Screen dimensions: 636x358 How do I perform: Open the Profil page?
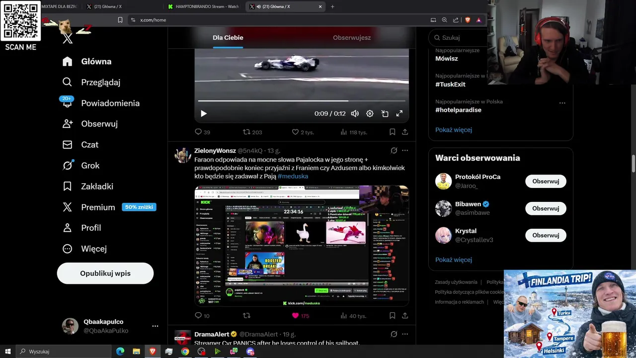tap(82, 228)
